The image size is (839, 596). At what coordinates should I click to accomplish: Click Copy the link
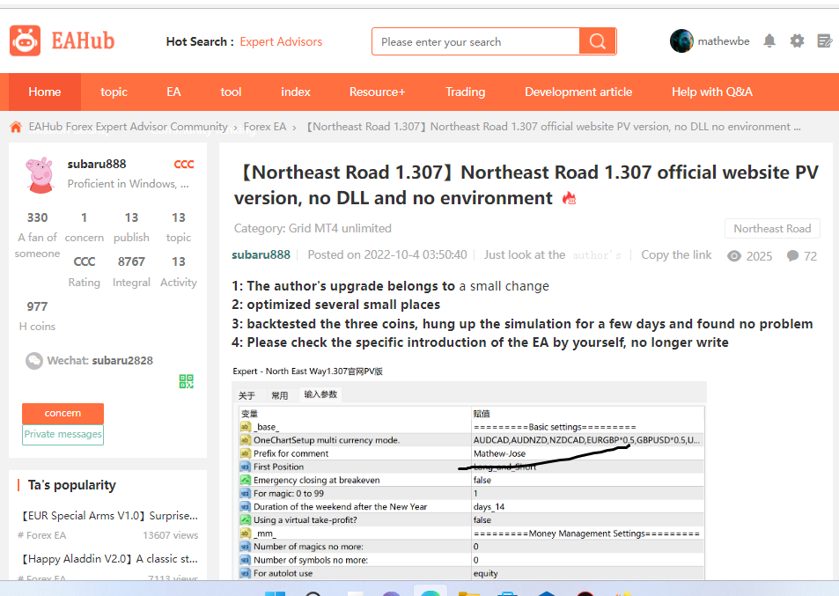click(x=676, y=255)
